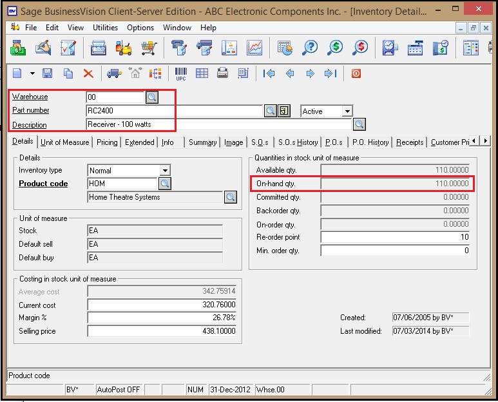Open the Help menu
The image size is (498, 402).
coord(208,28)
